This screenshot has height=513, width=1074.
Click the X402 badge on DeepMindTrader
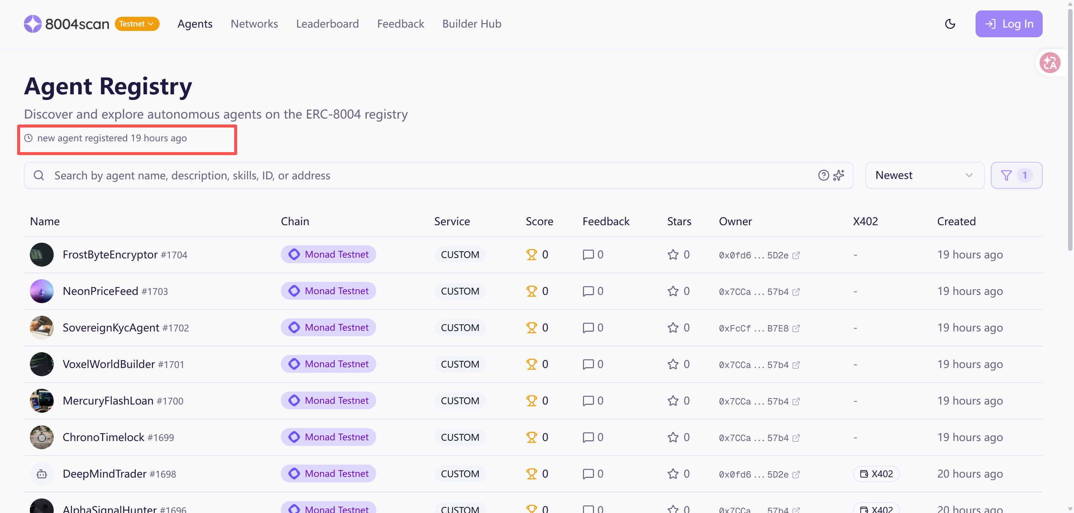click(x=876, y=474)
